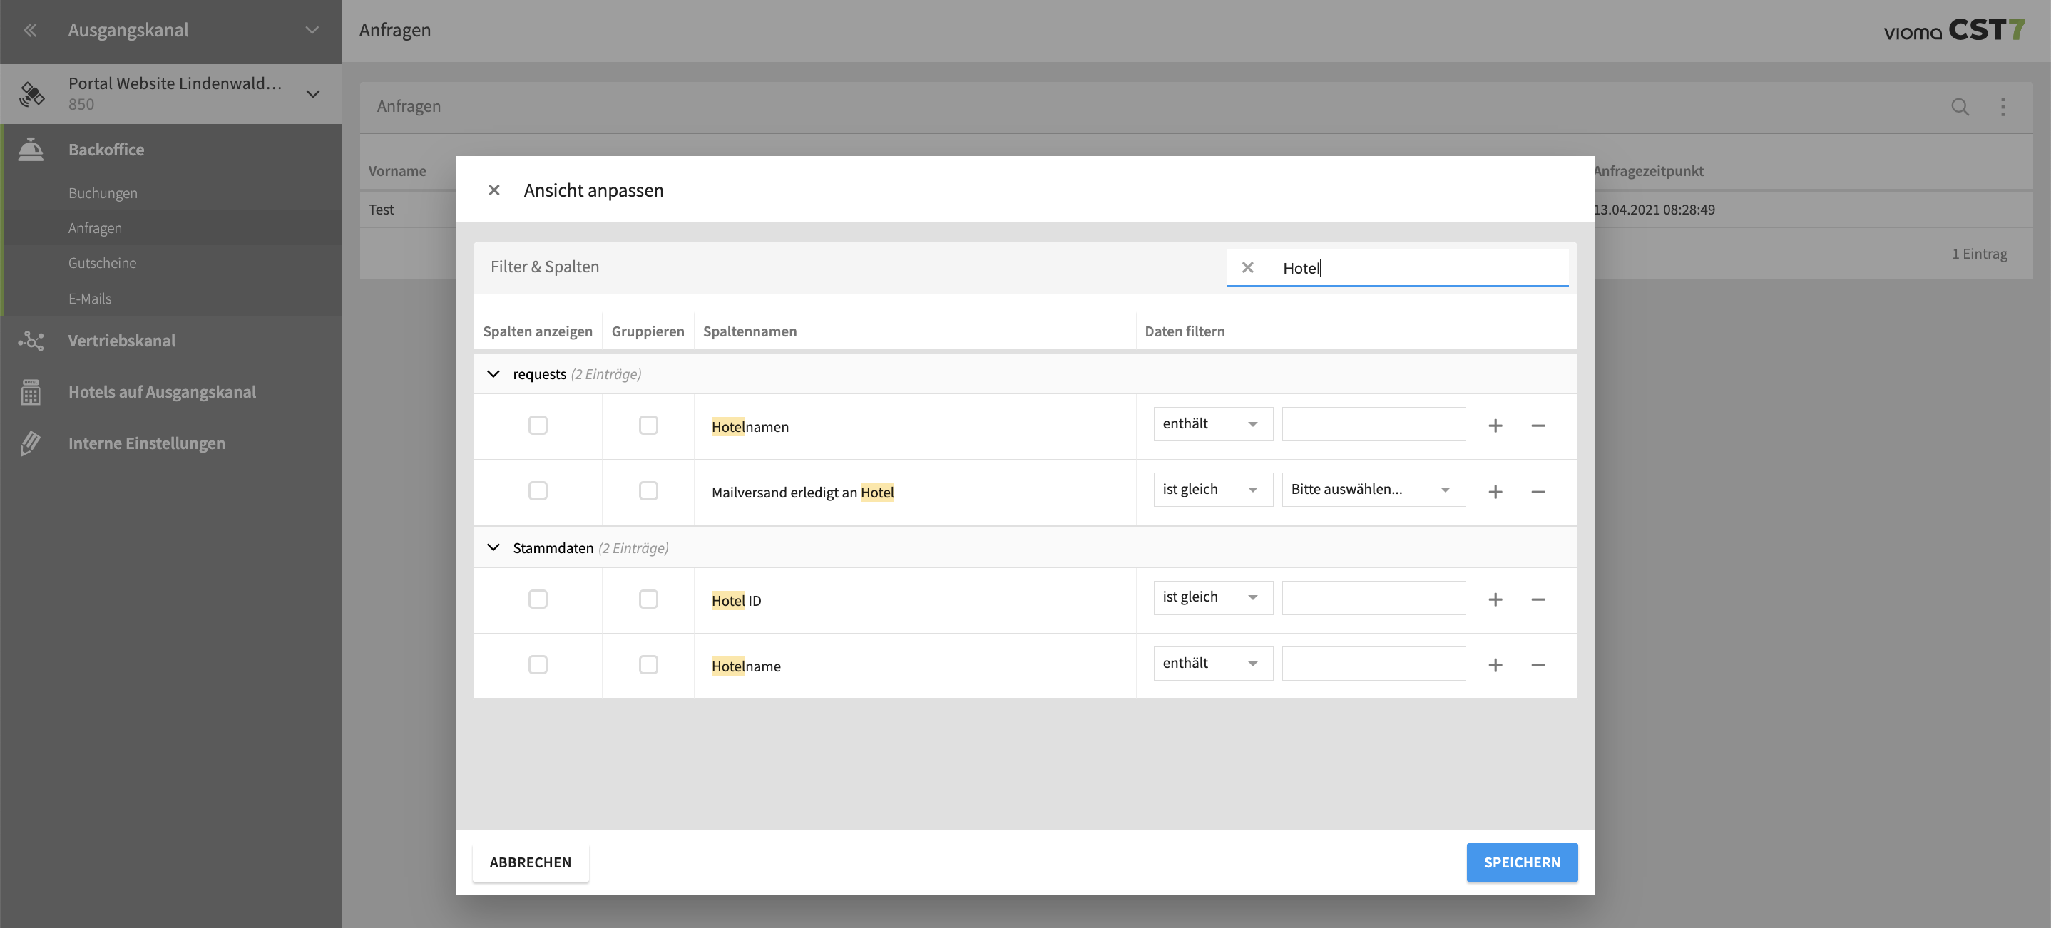
Task: Open the E-Mails menu item
Action: coord(89,299)
